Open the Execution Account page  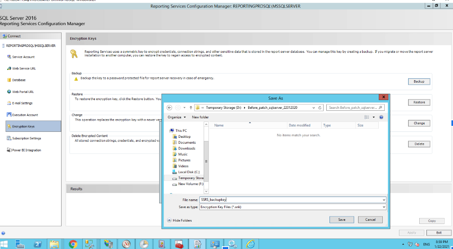click(x=25, y=115)
